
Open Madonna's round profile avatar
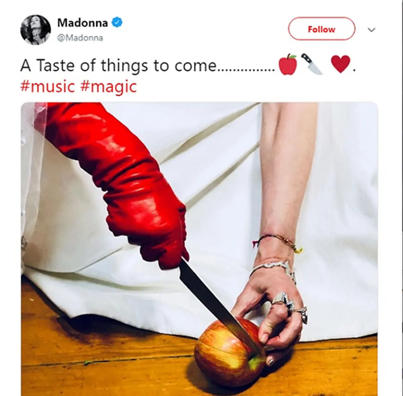[36, 30]
